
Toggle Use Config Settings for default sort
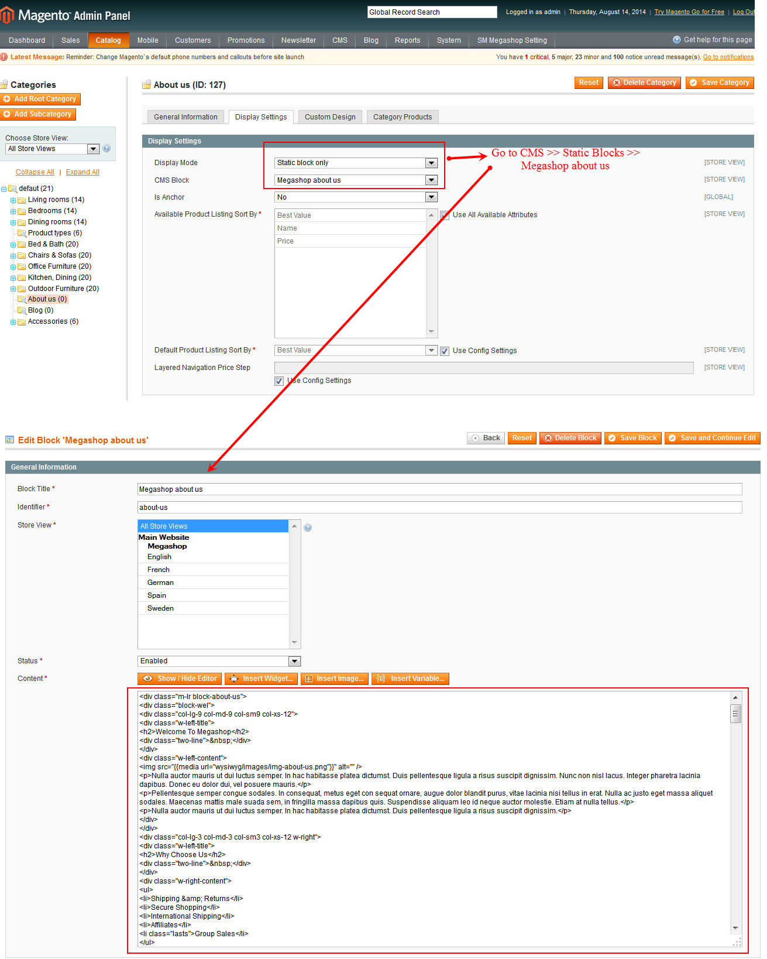pyautogui.click(x=445, y=351)
